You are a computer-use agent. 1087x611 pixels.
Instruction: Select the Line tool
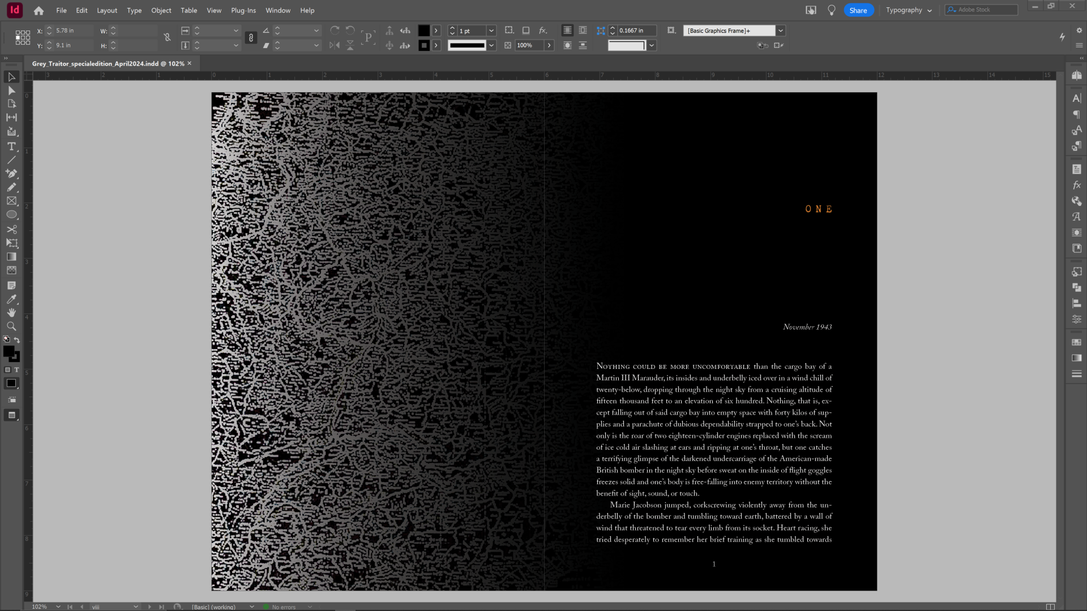(11, 160)
